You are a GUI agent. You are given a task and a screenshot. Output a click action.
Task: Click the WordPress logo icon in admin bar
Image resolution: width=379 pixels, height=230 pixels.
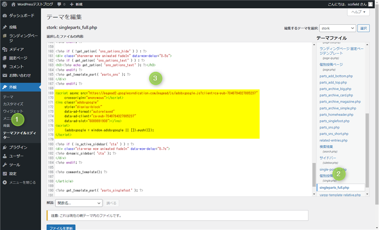coord(5,4)
